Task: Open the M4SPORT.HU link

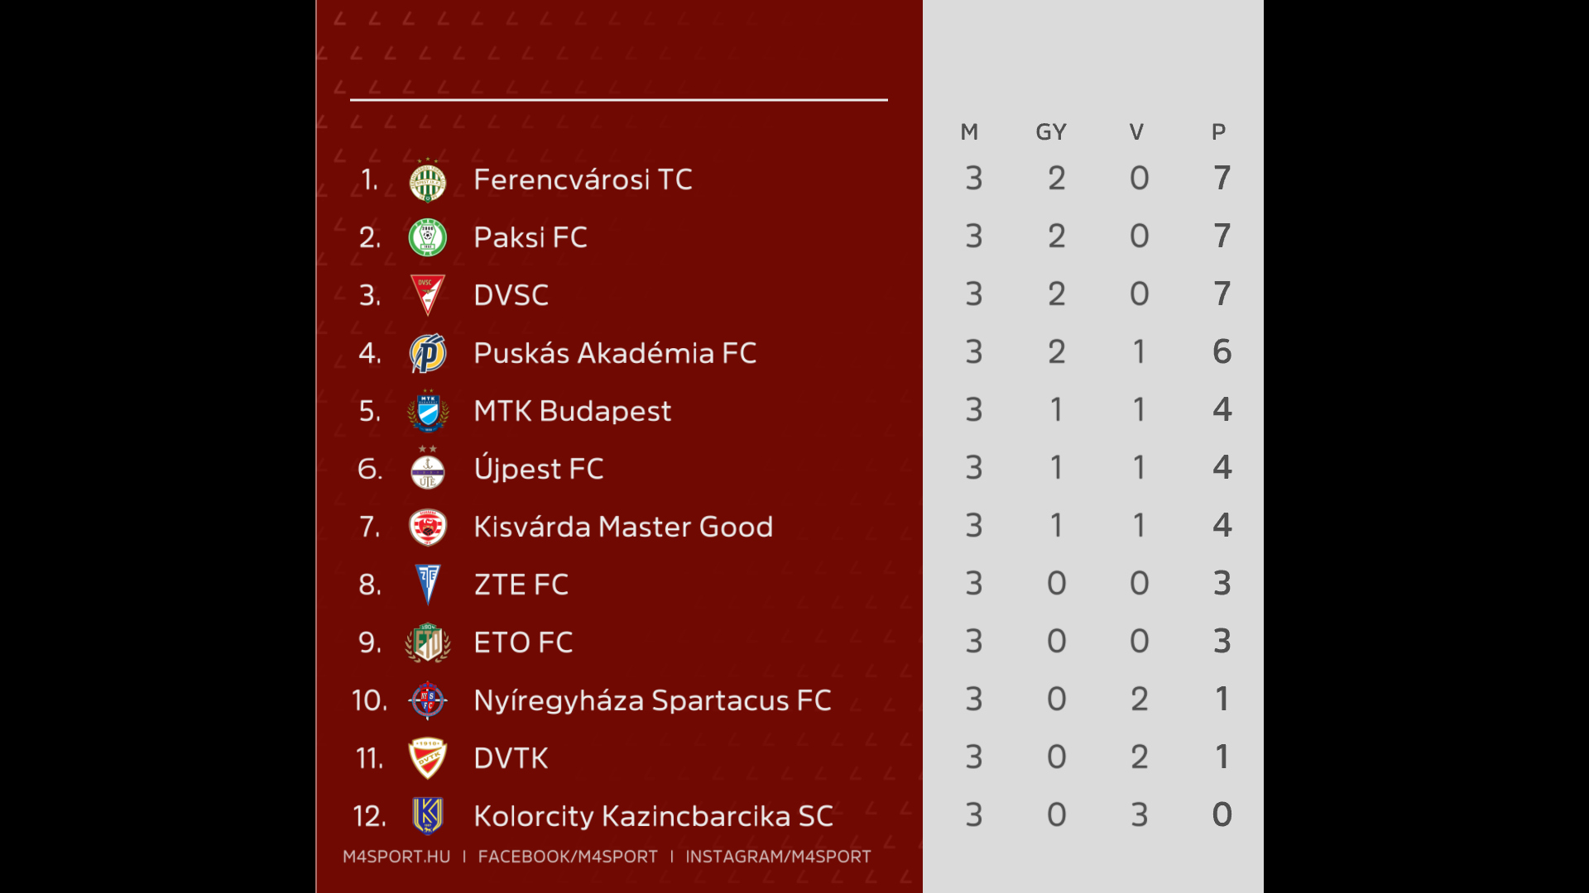Action: [396, 857]
